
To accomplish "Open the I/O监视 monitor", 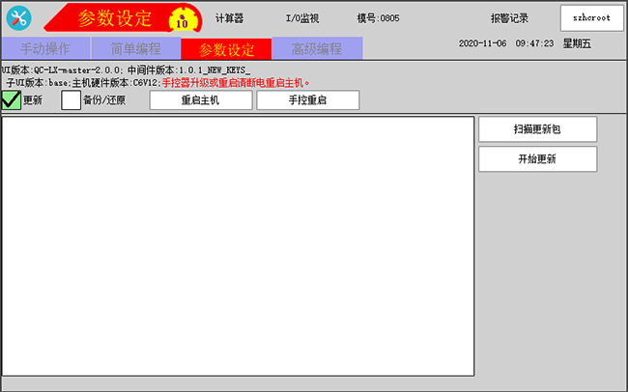I will pyautogui.click(x=301, y=18).
